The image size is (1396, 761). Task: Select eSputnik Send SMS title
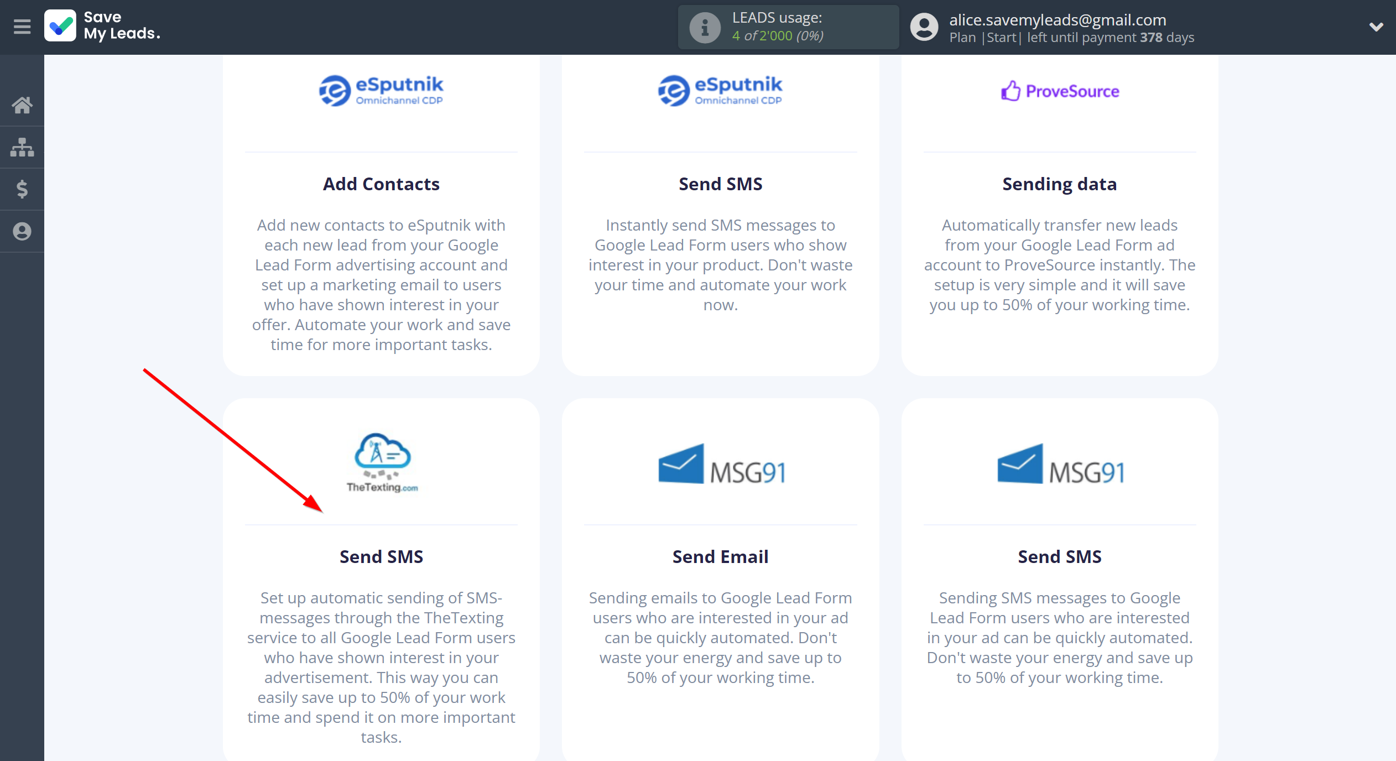coord(720,184)
